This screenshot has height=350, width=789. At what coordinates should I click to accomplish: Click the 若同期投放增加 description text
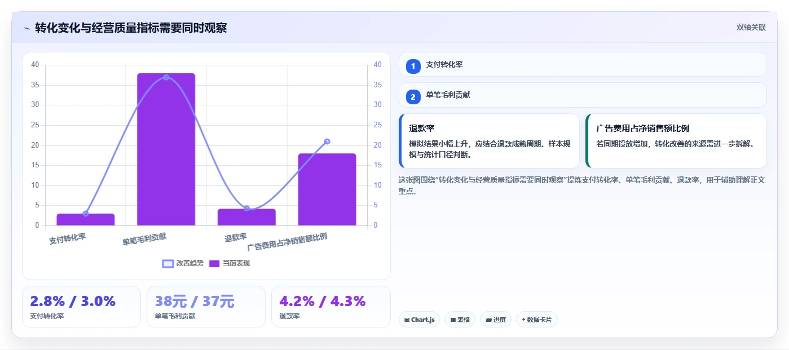point(675,144)
